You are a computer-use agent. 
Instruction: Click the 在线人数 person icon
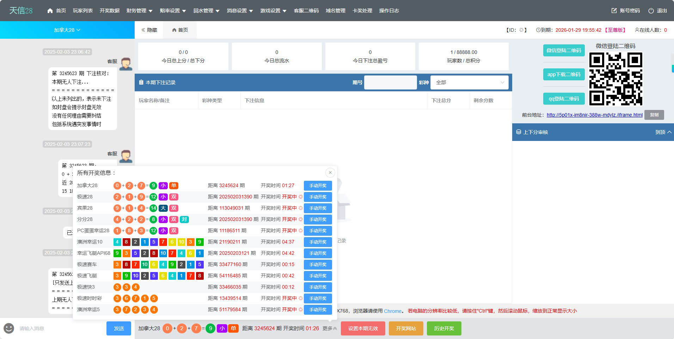637,30
